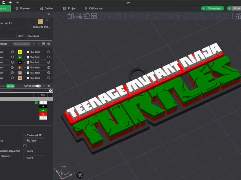
Task: Click the arrange all objects toolbar icon
Action: (94, 16)
